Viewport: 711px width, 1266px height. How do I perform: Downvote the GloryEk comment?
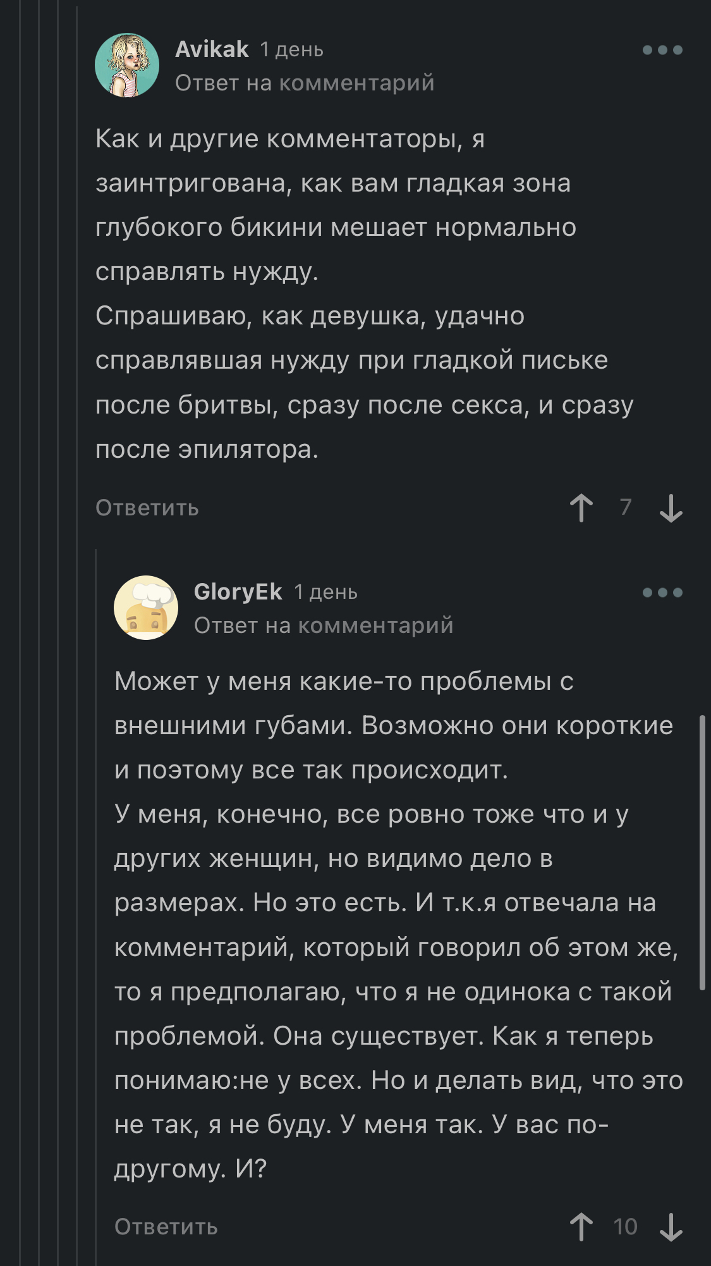coord(671,1227)
